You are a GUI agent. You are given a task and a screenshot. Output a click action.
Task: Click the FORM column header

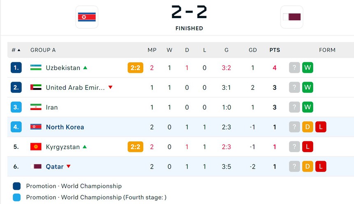pos(327,50)
